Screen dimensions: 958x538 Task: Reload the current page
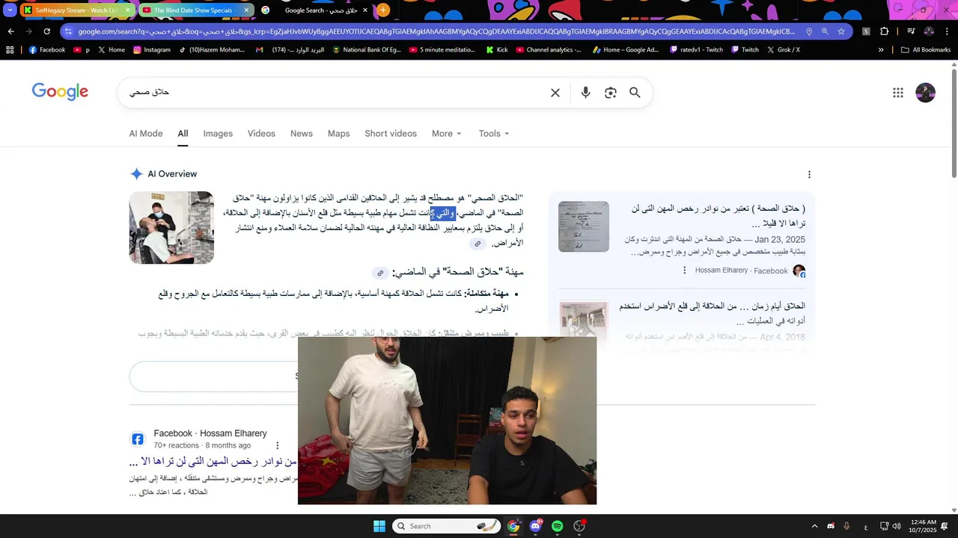46,31
